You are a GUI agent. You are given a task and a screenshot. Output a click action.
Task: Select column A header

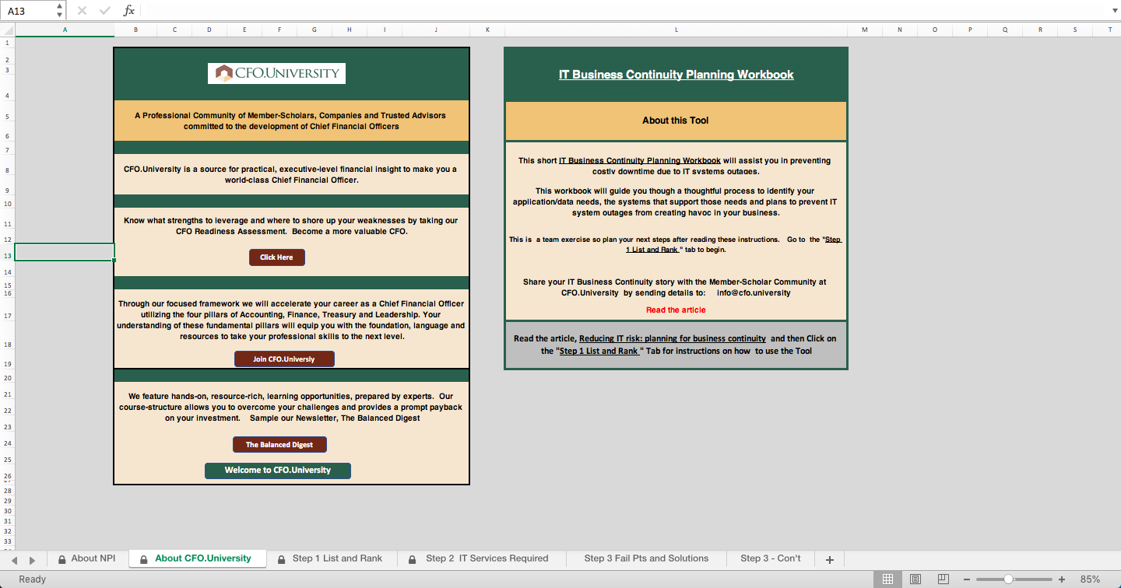click(65, 30)
